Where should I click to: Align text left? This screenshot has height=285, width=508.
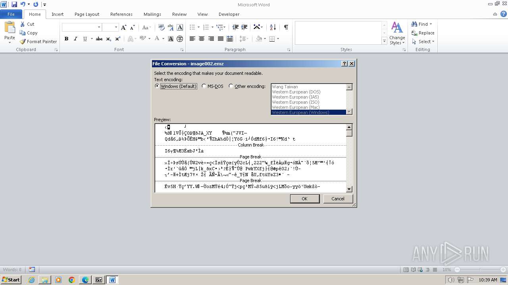[x=192, y=39]
